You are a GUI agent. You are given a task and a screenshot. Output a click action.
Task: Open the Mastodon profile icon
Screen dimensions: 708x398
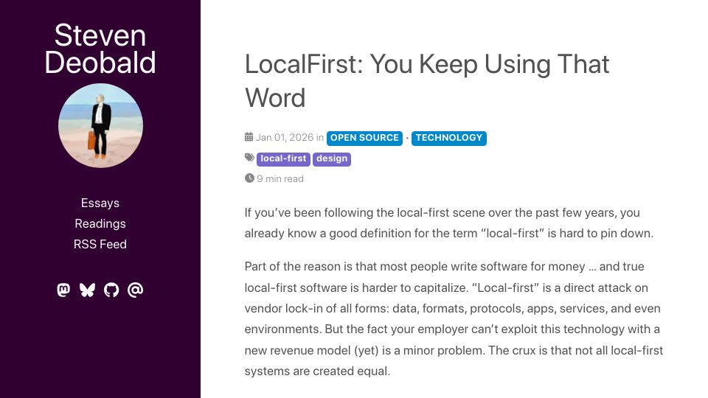(x=63, y=290)
